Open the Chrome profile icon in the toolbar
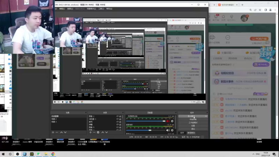 click(x=271, y=10)
